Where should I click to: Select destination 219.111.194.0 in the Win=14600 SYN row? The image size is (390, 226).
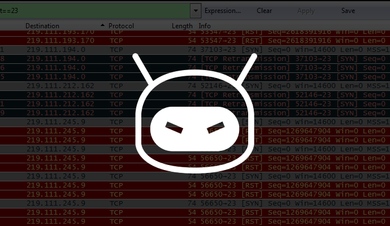click(x=56, y=50)
